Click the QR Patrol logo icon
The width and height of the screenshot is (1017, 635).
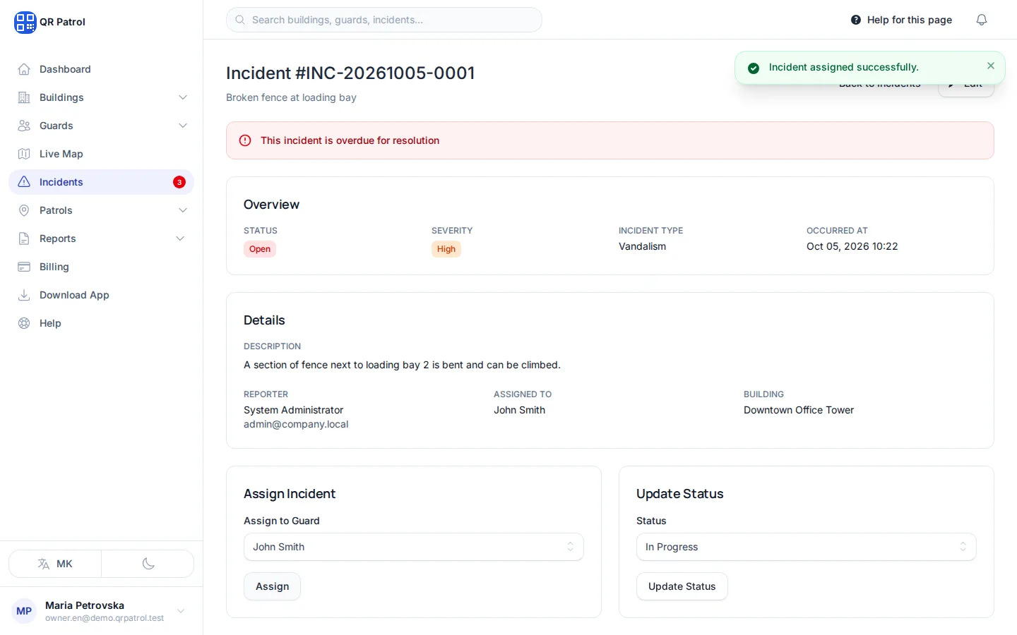tap(25, 22)
